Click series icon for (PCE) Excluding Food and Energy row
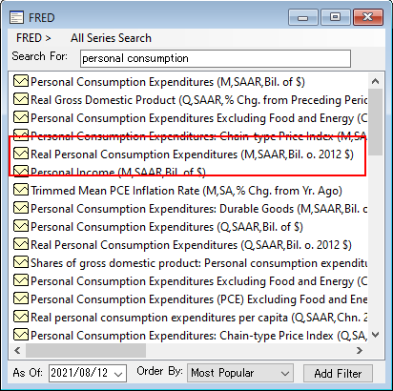This screenshot has height=391, width=393. (x=21, y=298)
